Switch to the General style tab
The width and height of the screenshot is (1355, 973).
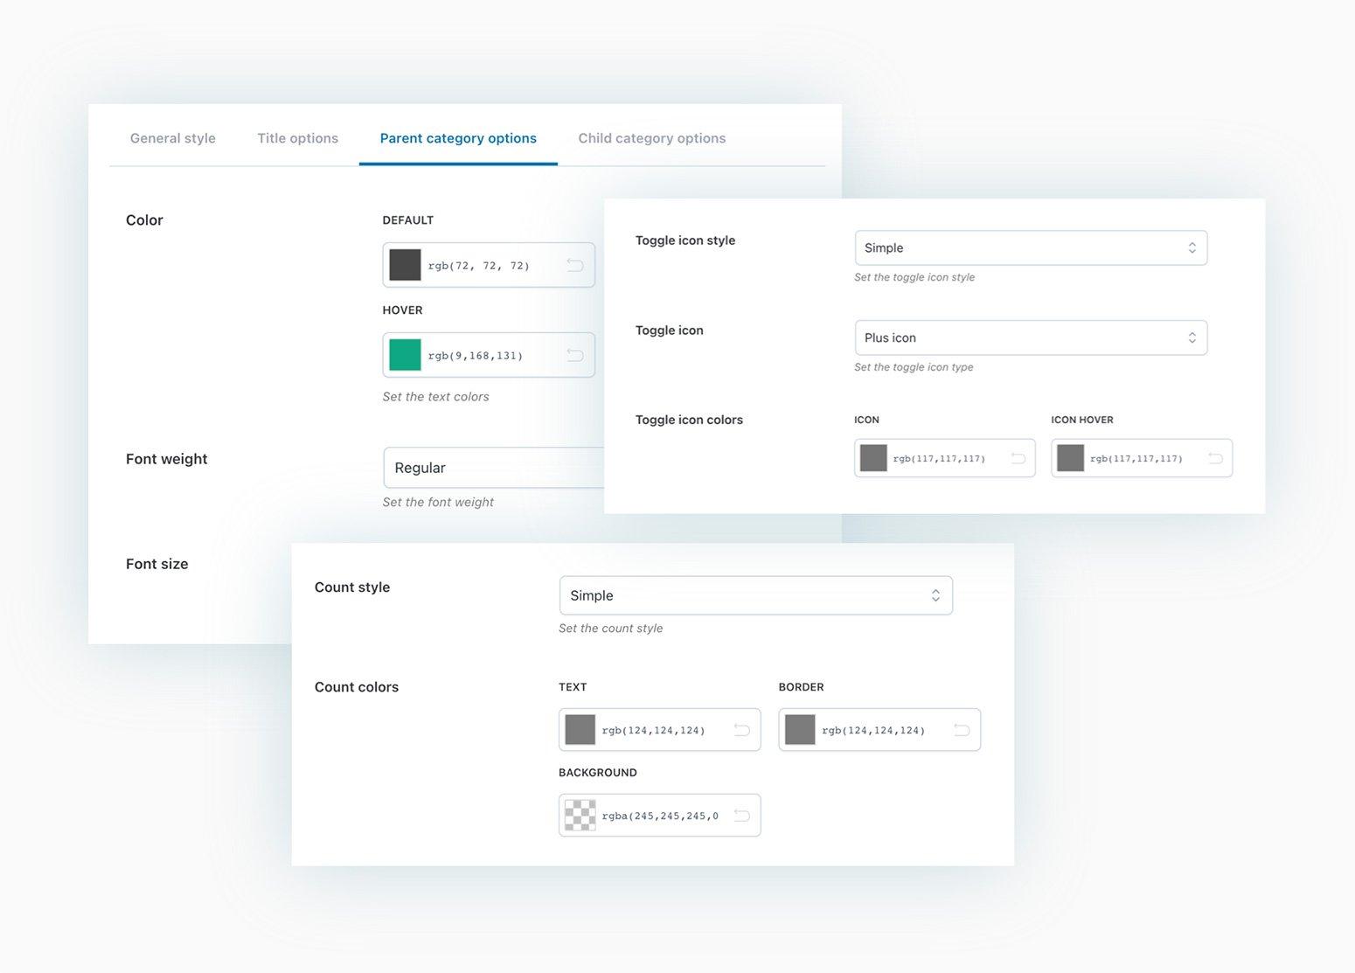tap(172, 137)
